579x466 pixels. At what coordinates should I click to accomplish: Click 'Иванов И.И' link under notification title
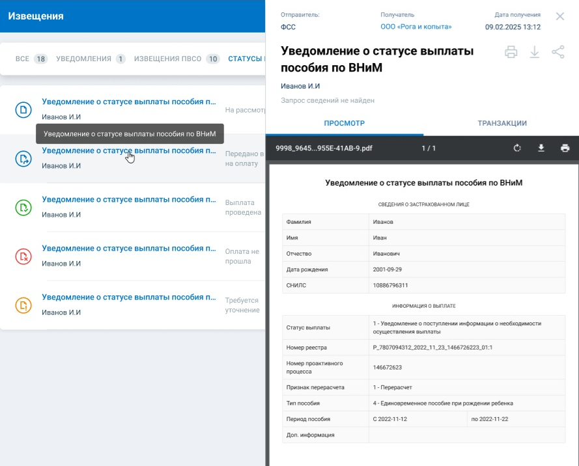click(300, 86)
